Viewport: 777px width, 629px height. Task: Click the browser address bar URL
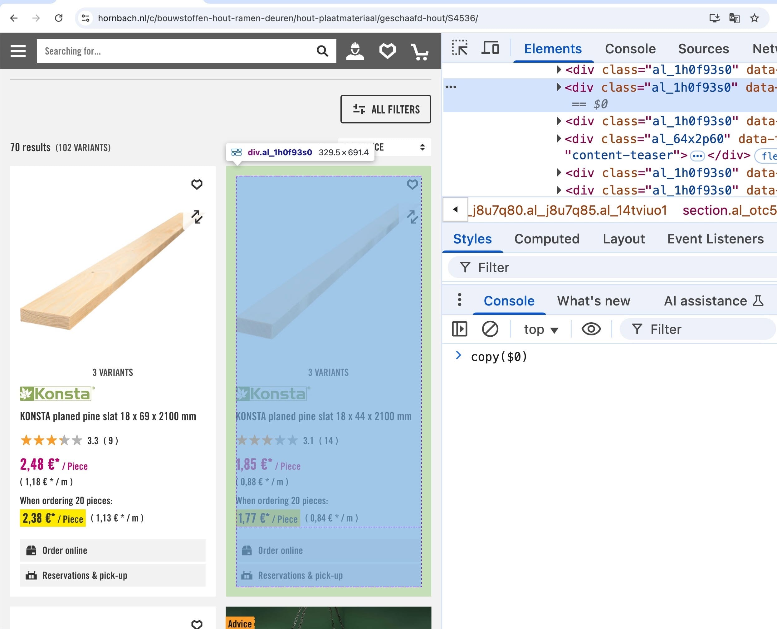[x=288, y=18]
